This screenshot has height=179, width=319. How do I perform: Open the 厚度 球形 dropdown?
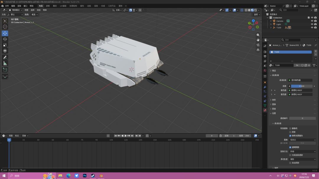click(302, 159)
